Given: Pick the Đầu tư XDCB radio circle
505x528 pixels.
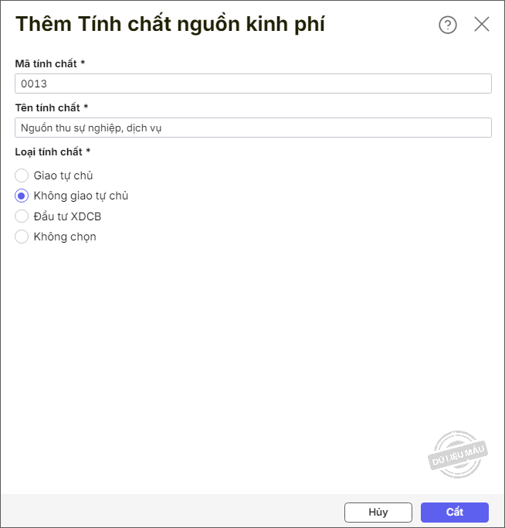Looking at the screenshot, I should pos(22,216).
